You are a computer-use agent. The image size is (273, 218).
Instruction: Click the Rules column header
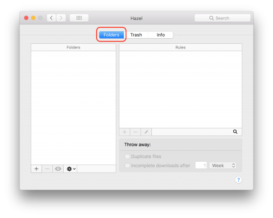tap(180, 47)
